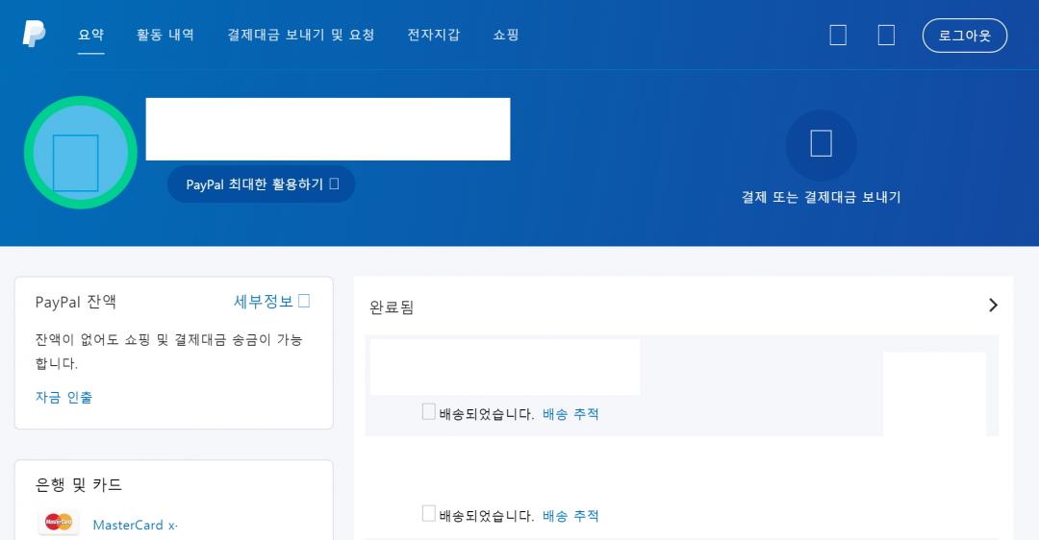Go to the 전자지갑 tab
Viewport: 1039px width, 540px height.
[x=434, y=35]
